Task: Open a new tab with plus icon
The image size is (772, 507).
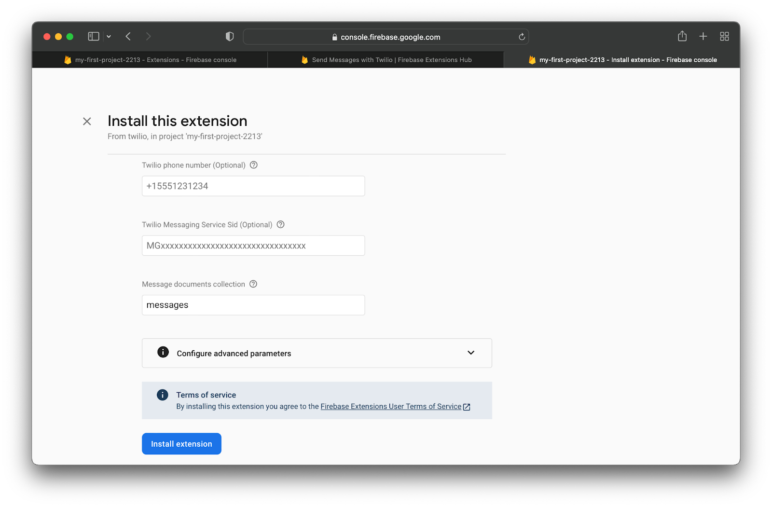Action: 703,36
